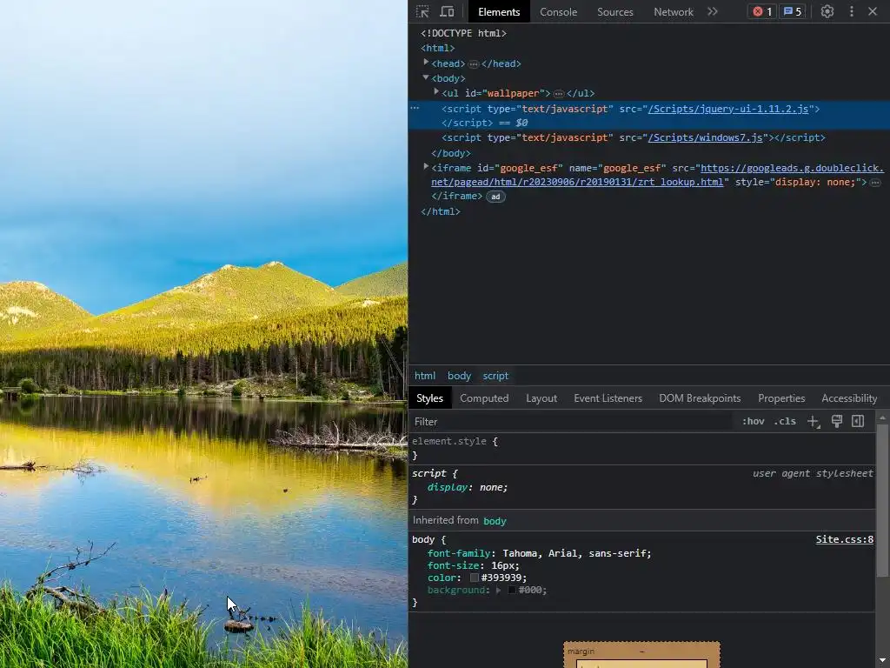This screenshot has height=668, width=890.
Task: Click the styles pane scroll-down arrow
Action: pos(882,662)
